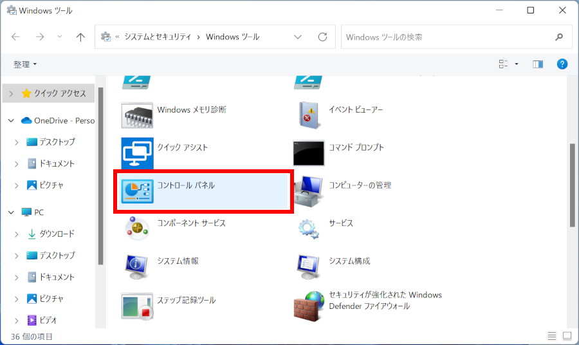Open システム情報 icon

click(x=137, y=266)
